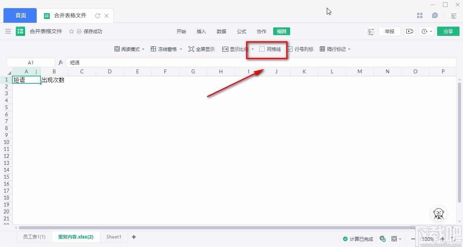Uncheck the 行号列标 headers checkbox

(x=290, y=49)
